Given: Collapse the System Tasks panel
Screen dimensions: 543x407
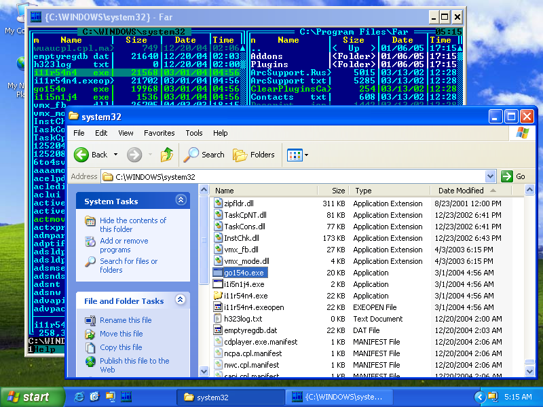Looking at the screenshot, I should pyautogui.click(x=181, y=200).
